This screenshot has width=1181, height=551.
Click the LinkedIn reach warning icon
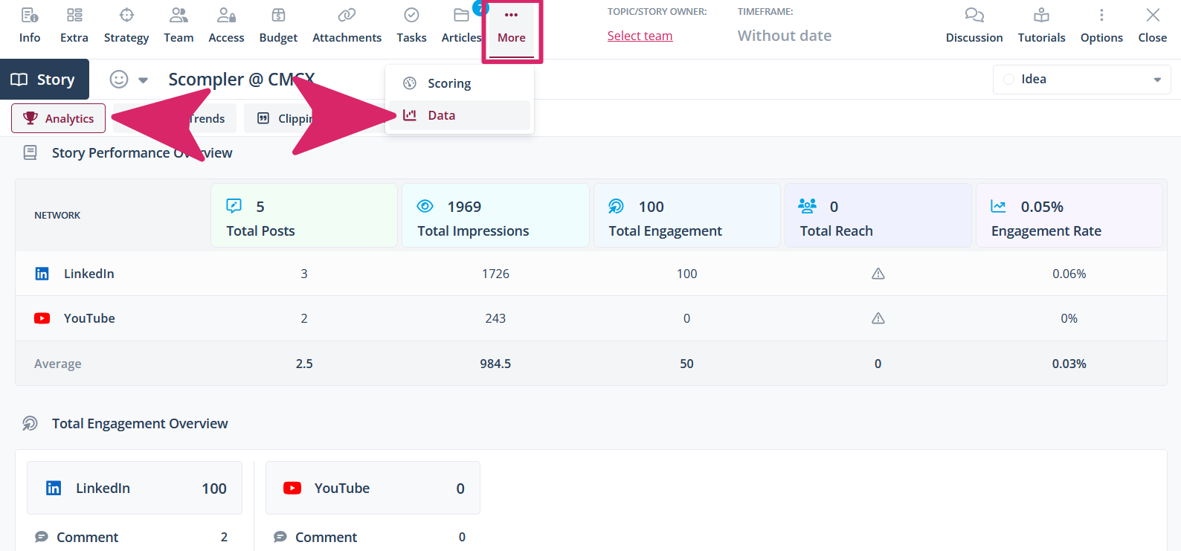(878, 274)
